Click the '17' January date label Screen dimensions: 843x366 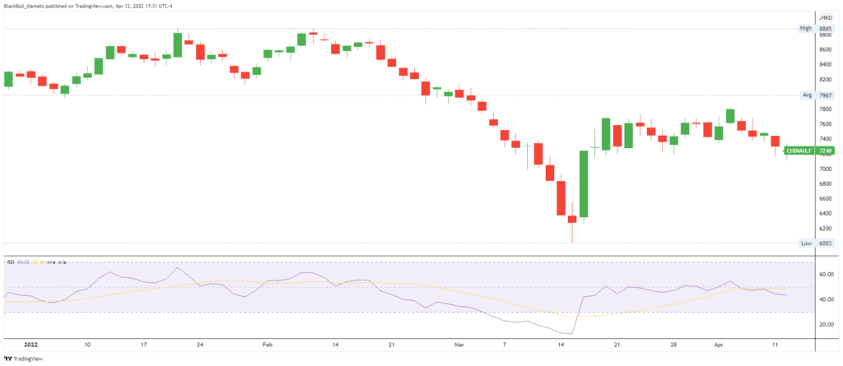[143, 343]
